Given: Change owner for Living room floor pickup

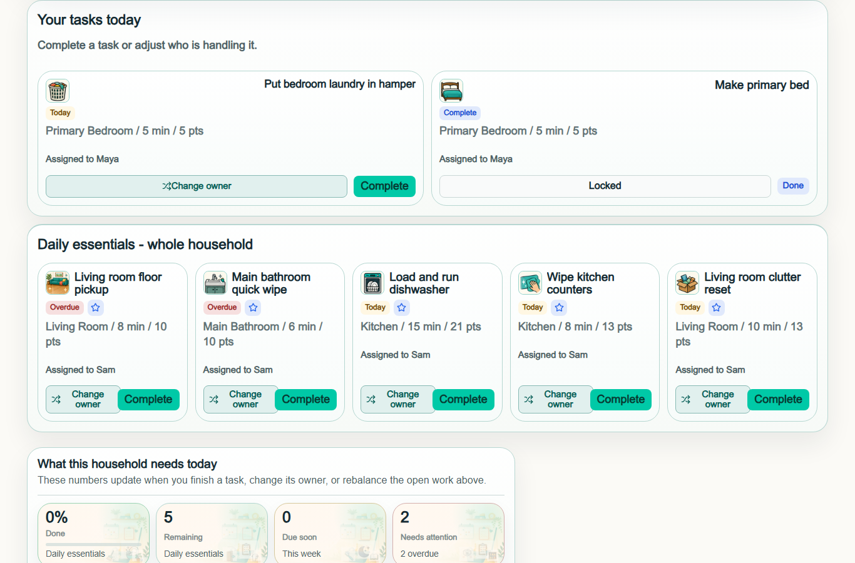Looking at the screenshot, I should click(83, 400).
